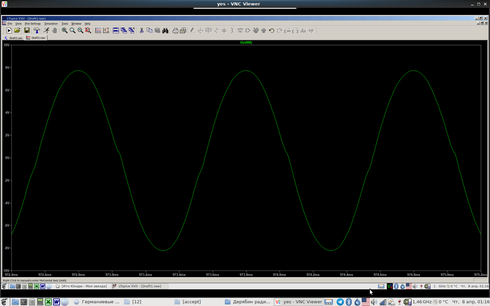The image size is (490, 306).
Task: Click the Open folder toolbar icon
Action: [x=17, y=31]
